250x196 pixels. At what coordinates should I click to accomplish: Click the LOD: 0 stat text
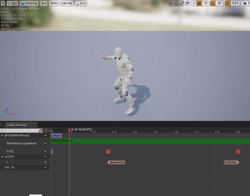pos(5,12)
